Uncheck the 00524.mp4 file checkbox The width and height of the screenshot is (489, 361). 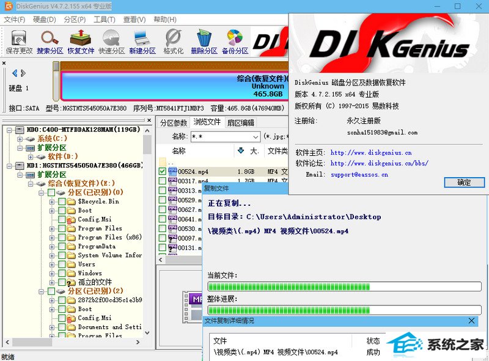[162, 171]
